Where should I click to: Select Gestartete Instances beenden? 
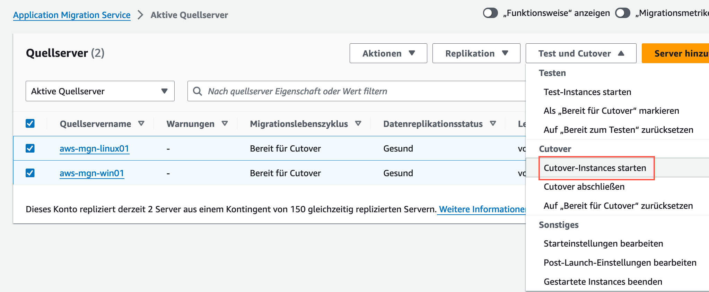point(603,282)
